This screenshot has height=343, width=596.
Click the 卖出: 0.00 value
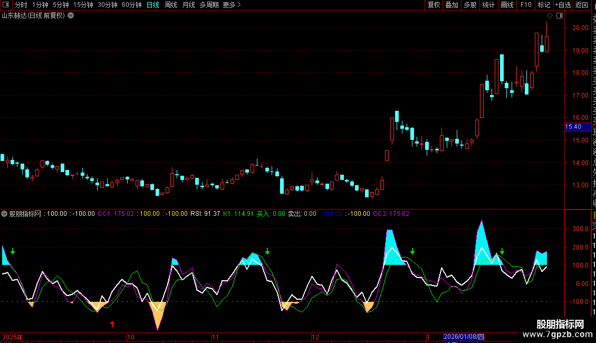coord(302,214)
